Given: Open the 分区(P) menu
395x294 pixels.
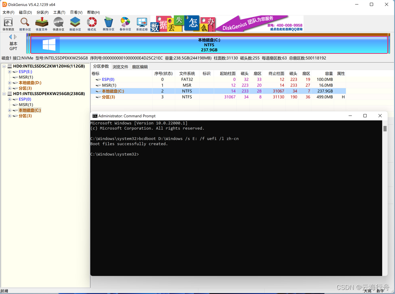Looking at the screenshot, I should pos(42,12).
